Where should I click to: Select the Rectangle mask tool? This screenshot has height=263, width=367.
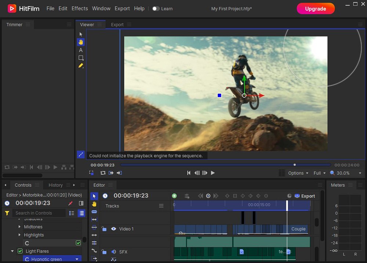pos(81,58)
